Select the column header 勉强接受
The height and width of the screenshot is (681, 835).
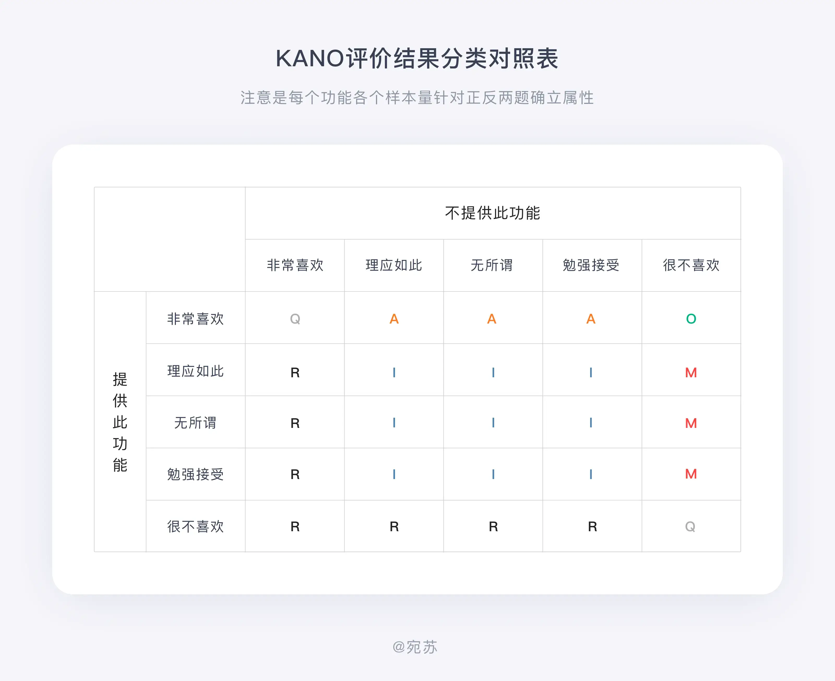click(x=591, y=265)
